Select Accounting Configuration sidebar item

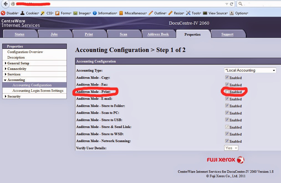pyautogui.click(x=34, y=85)
